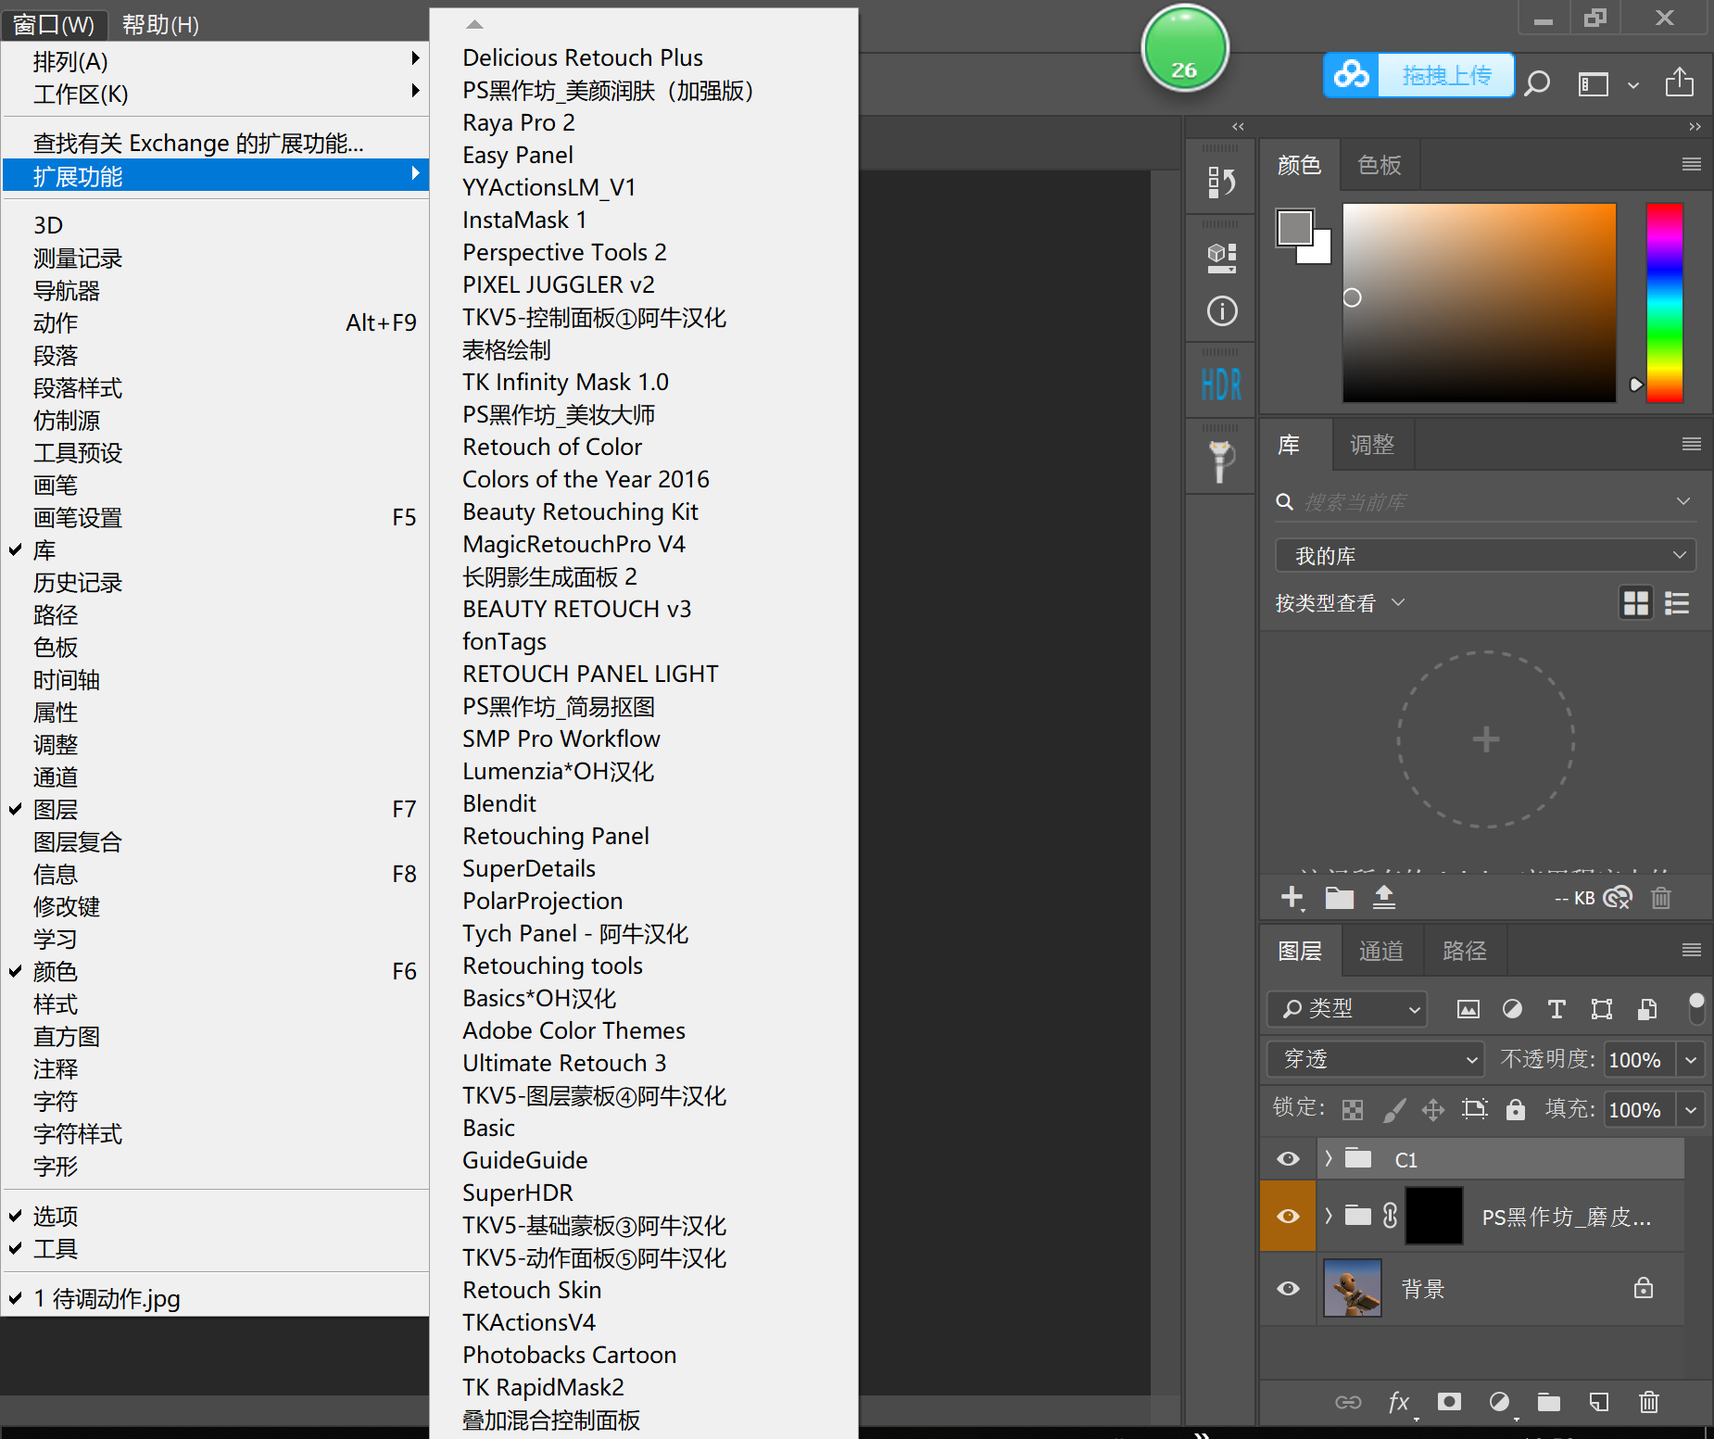Delete layer with trash icon in layers panel
This screenshot has width=1714, height=1439.
[1649, 1402]
